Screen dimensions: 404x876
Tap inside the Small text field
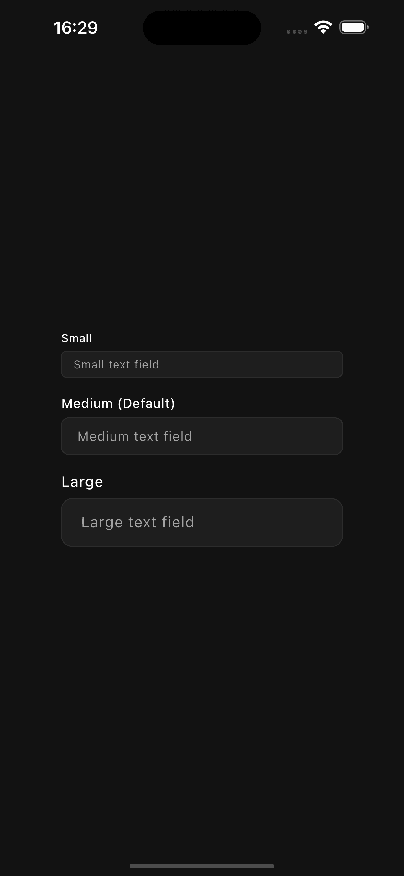point(202,364)
